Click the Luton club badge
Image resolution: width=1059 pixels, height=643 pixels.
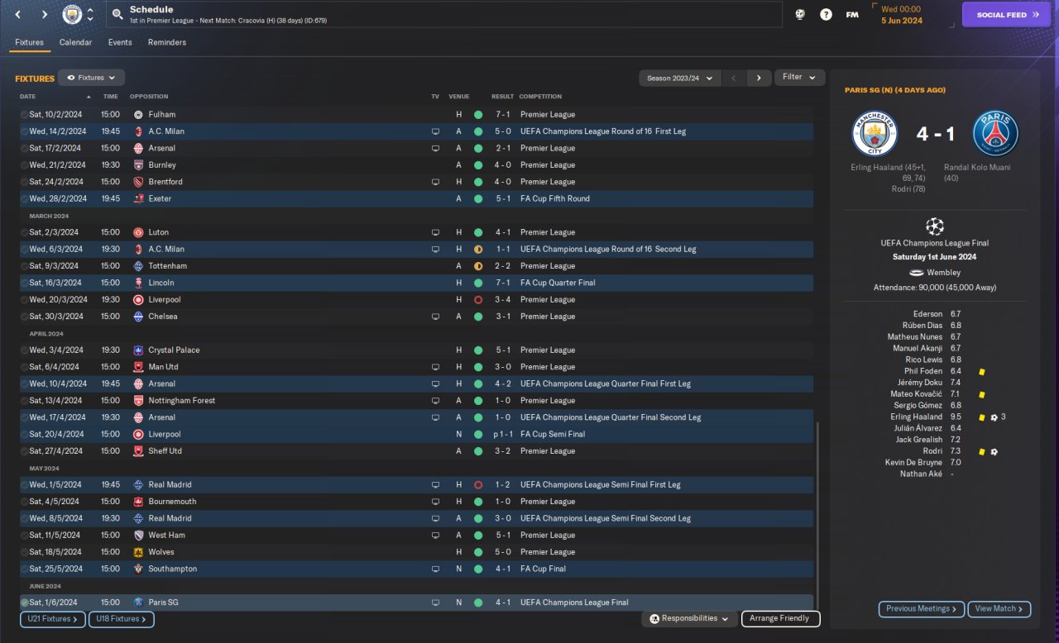[138, 232]
